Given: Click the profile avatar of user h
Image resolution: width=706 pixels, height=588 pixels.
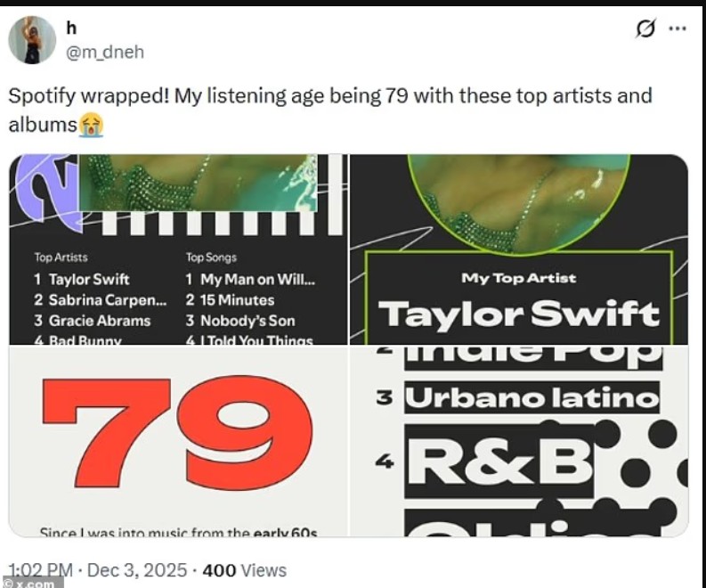Looking at the screenshot, I should (33, 40).
